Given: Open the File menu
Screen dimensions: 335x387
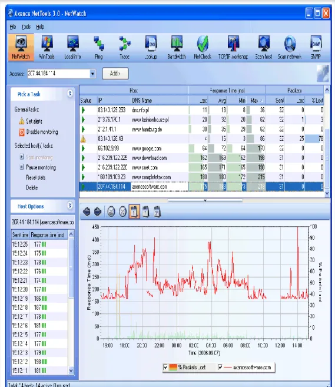Looking at the screenshot, I should point(13,27).
